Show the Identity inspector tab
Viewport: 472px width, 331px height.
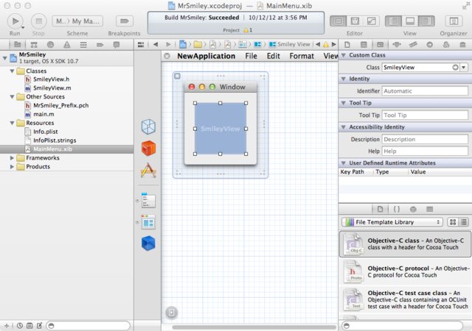[381, 45]
